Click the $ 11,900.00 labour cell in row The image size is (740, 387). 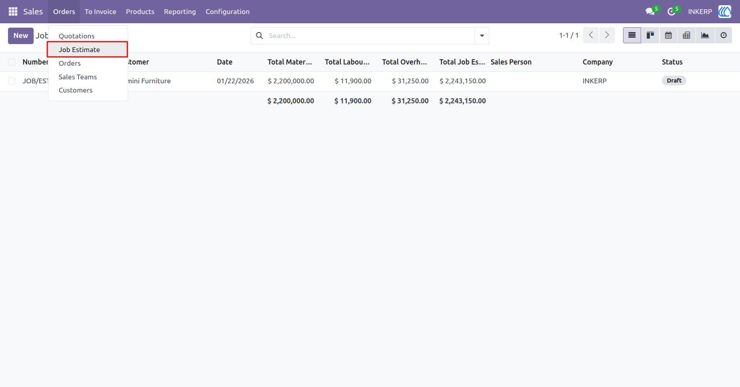(353, 81)
